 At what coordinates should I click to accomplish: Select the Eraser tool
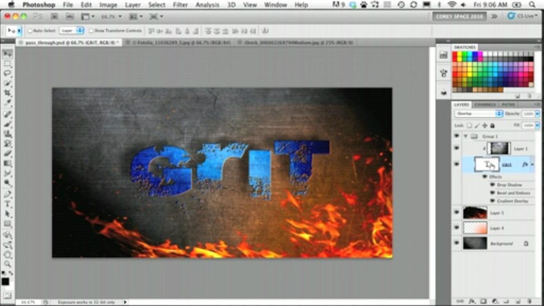click(7, 153)
